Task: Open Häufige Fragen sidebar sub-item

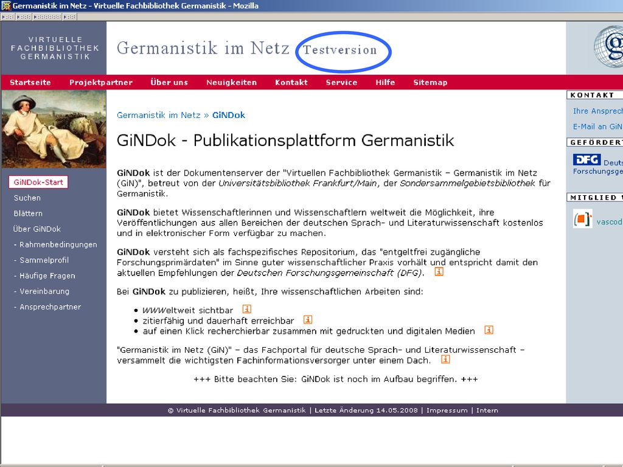Action: (x=44, y=275)
